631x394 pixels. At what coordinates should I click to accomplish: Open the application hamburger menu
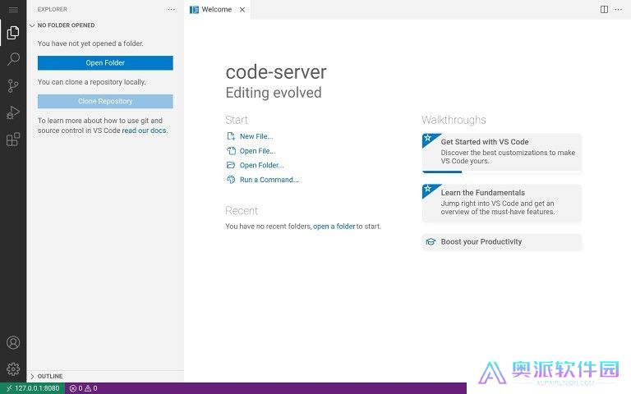coord(13,9)
